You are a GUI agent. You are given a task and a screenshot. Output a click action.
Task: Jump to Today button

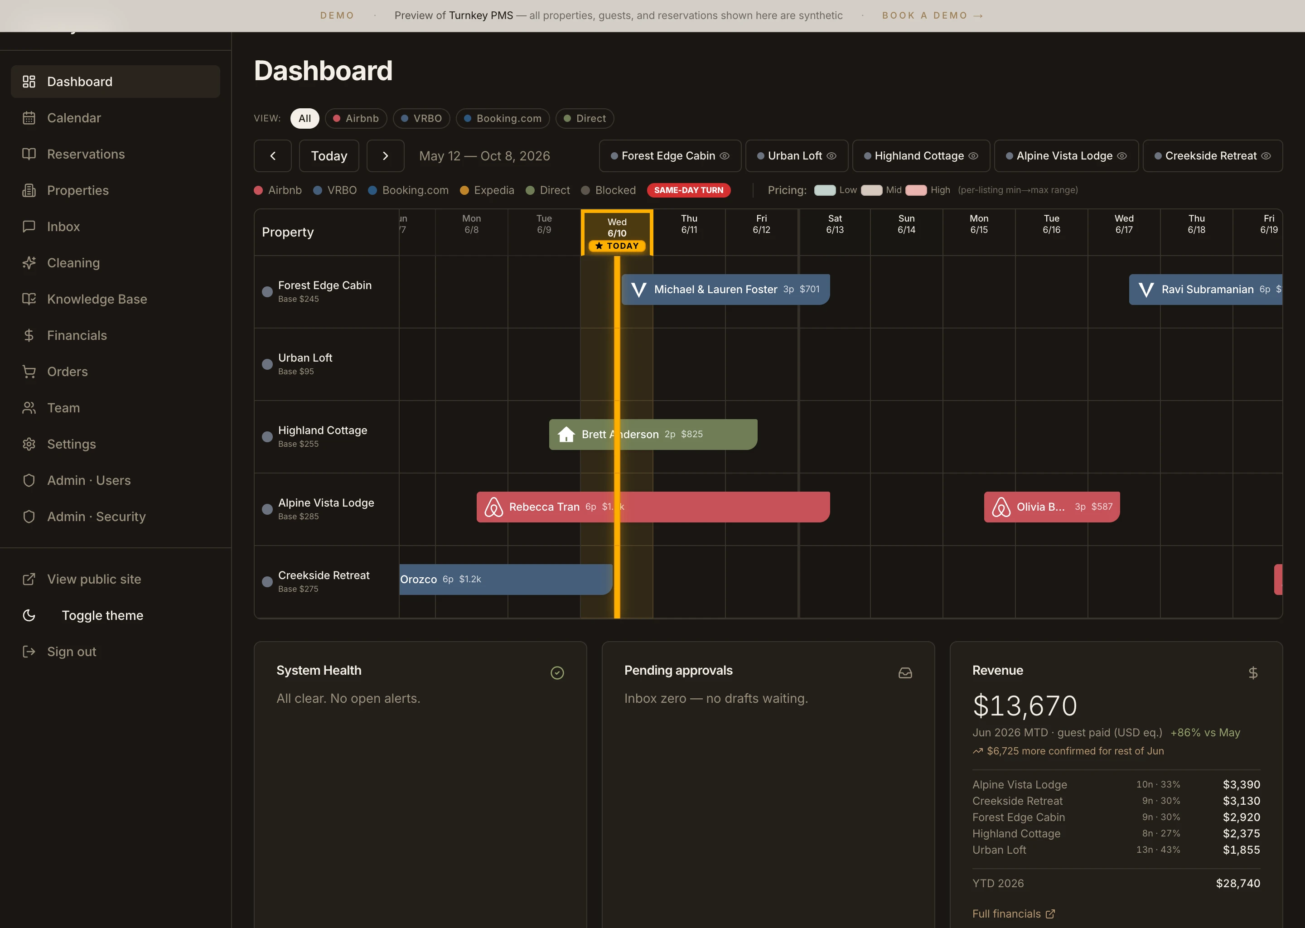[x=329, y=156]
